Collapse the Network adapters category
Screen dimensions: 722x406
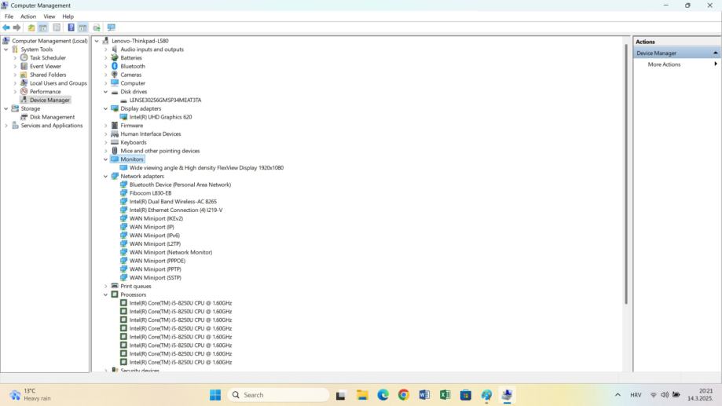pyautogui.click(x=106, y=177)
